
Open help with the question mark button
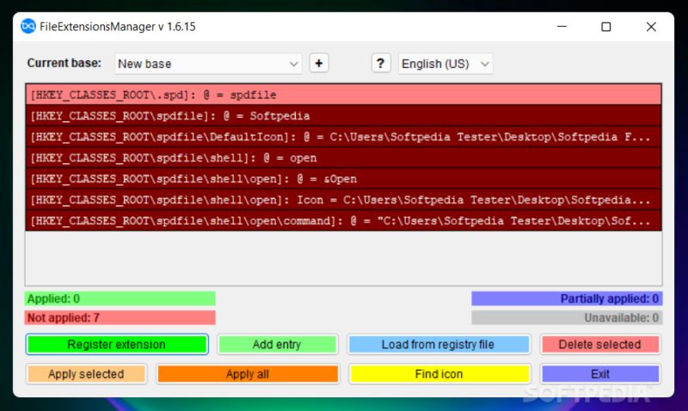click(380, 63)
